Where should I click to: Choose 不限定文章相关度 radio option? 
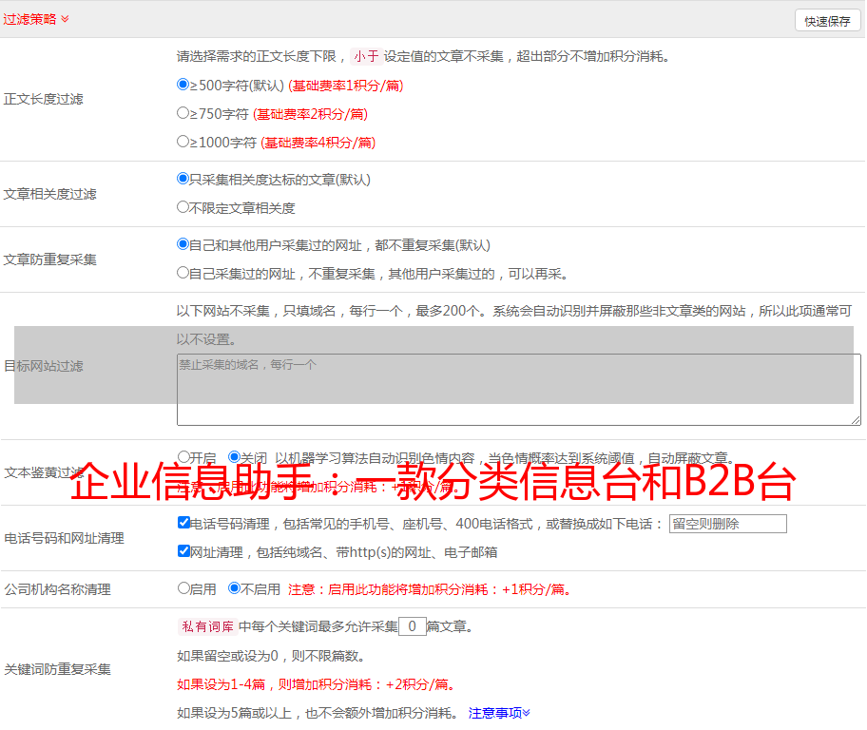183,207
